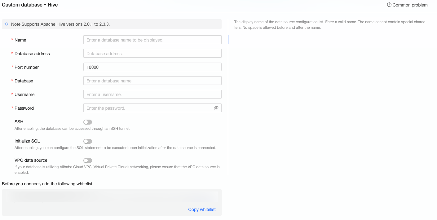Select the Port number field showing 10000
Viewport: 437px width, 220px height.
(152, 67)
